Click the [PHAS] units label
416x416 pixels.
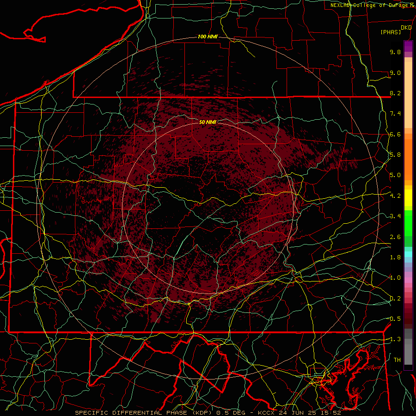point(391,32)
